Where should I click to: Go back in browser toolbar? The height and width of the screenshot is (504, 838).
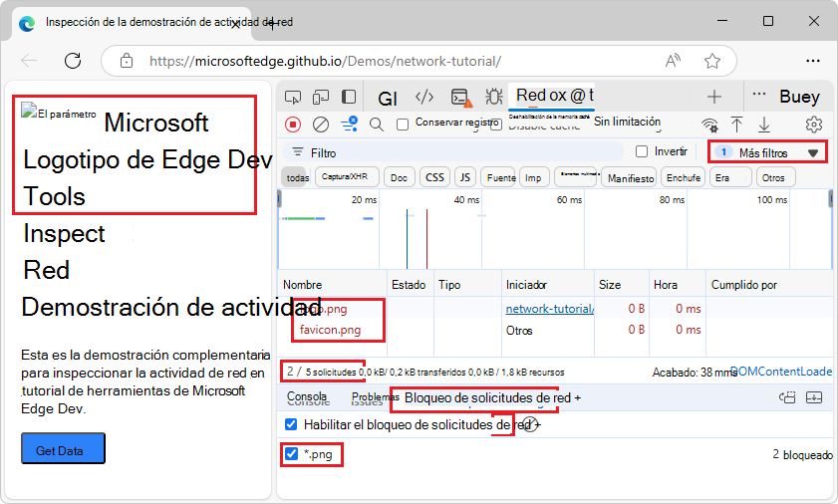click(x=29, y=61)
